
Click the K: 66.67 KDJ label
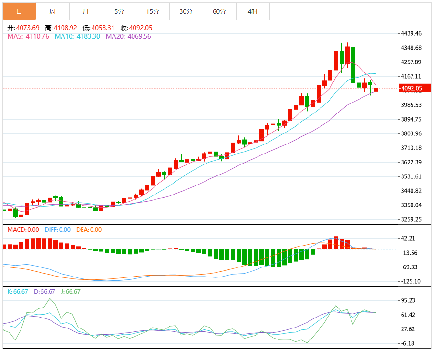(18, 292)
